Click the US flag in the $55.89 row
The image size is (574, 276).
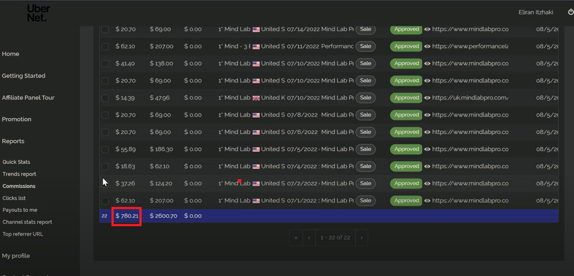[256, 149]
